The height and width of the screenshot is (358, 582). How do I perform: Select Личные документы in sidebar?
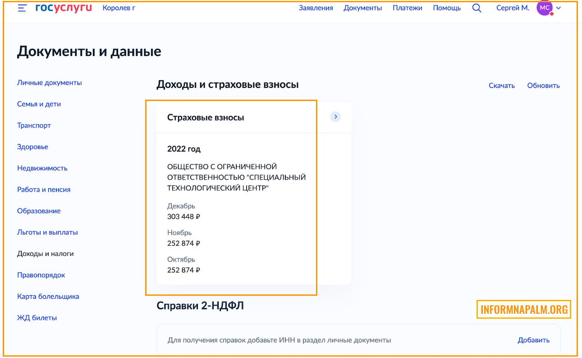click(50, 83)
